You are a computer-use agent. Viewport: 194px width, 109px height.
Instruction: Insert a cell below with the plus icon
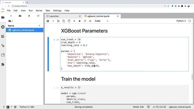53,21
